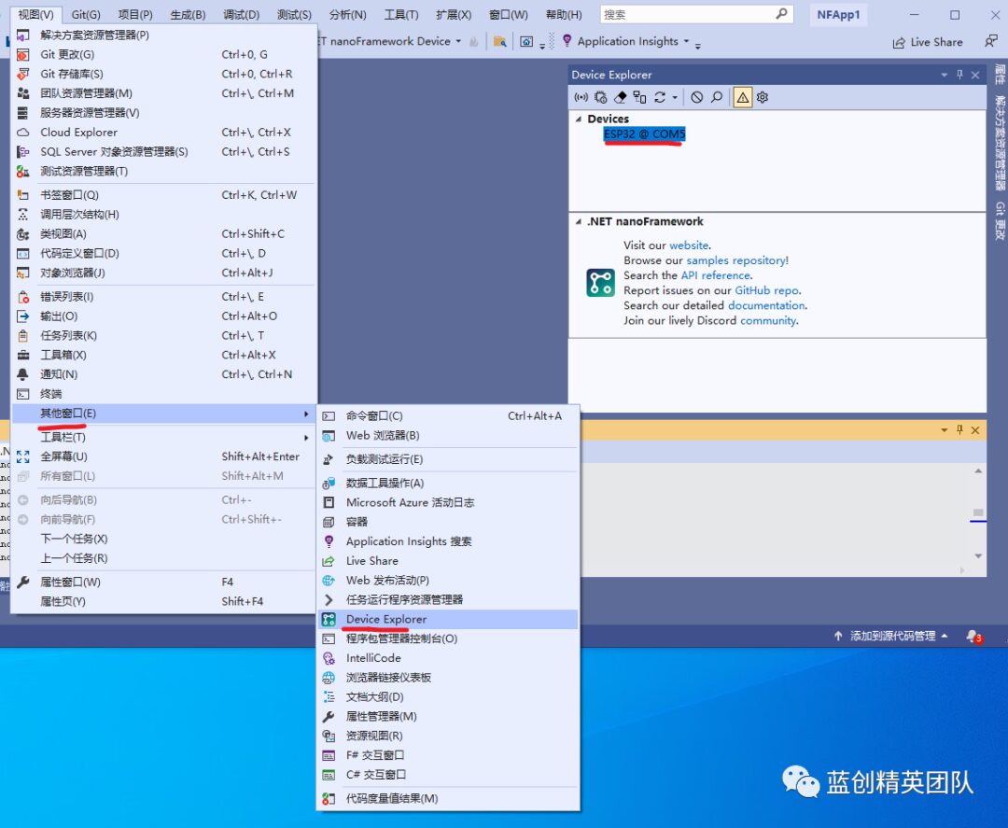1008x828 pixels.
Task: Ping the device in Device Explorer toolbar
Action: 581,97
